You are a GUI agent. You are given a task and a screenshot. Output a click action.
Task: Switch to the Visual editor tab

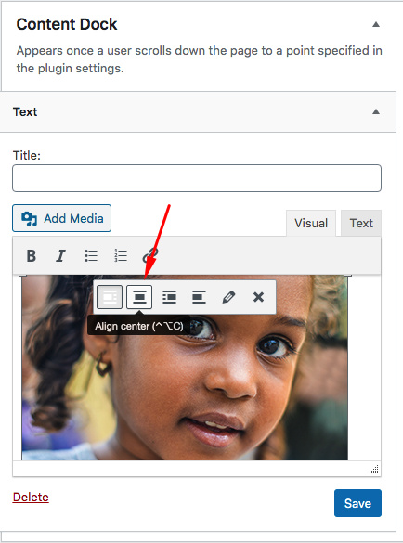pos(311,224)
